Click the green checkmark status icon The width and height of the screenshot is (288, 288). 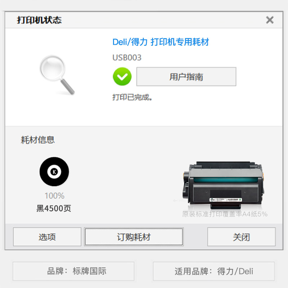coord(122,77)
